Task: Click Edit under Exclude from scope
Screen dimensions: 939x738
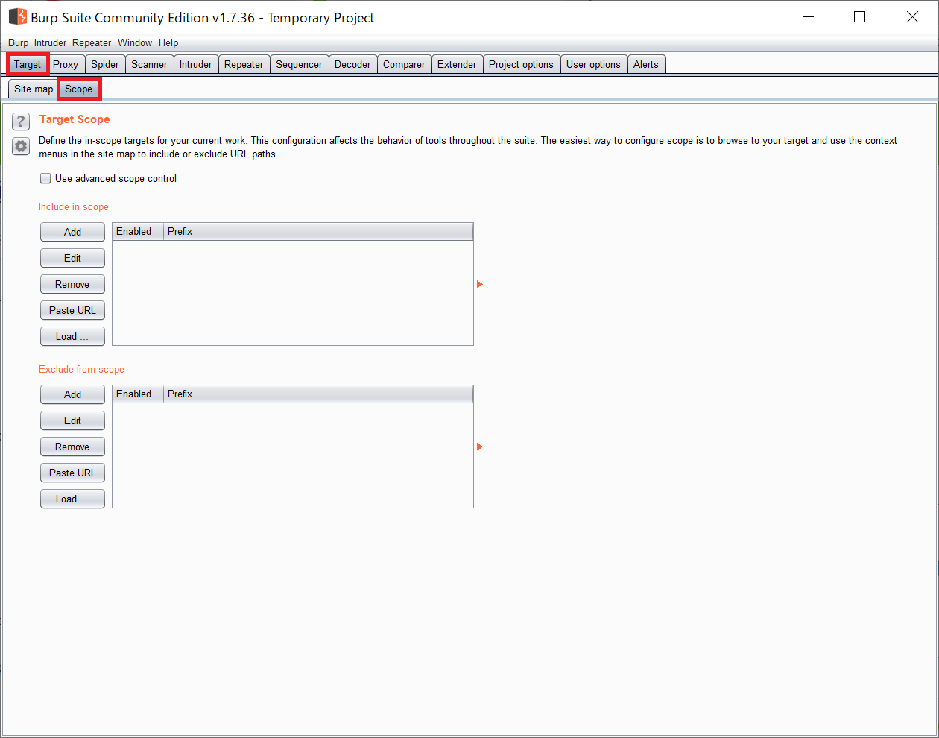Action: coord(72,420)
